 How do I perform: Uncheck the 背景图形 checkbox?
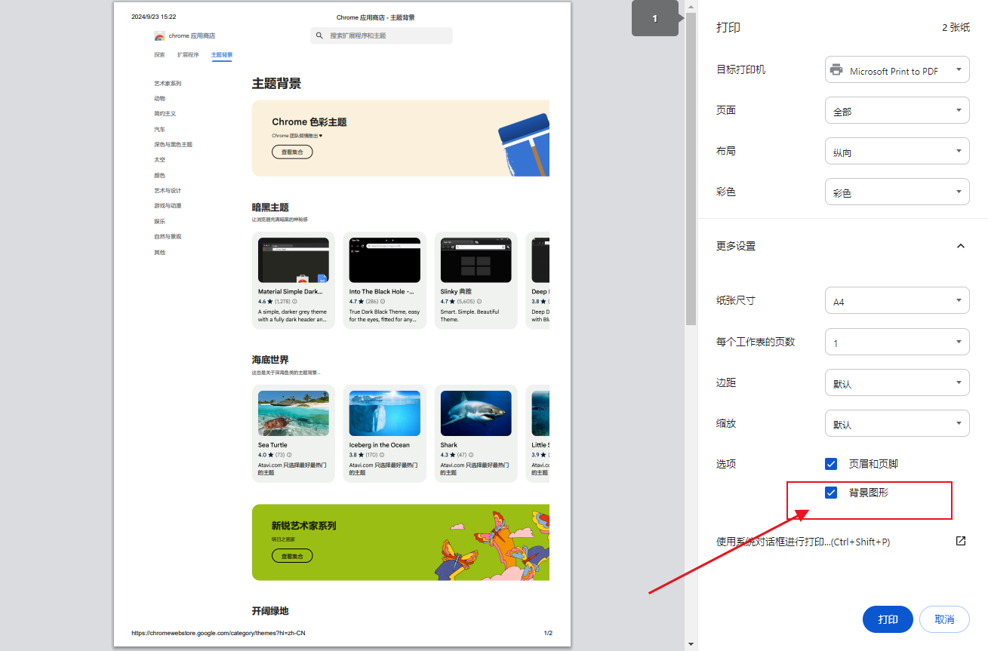[x=831, y=493]
